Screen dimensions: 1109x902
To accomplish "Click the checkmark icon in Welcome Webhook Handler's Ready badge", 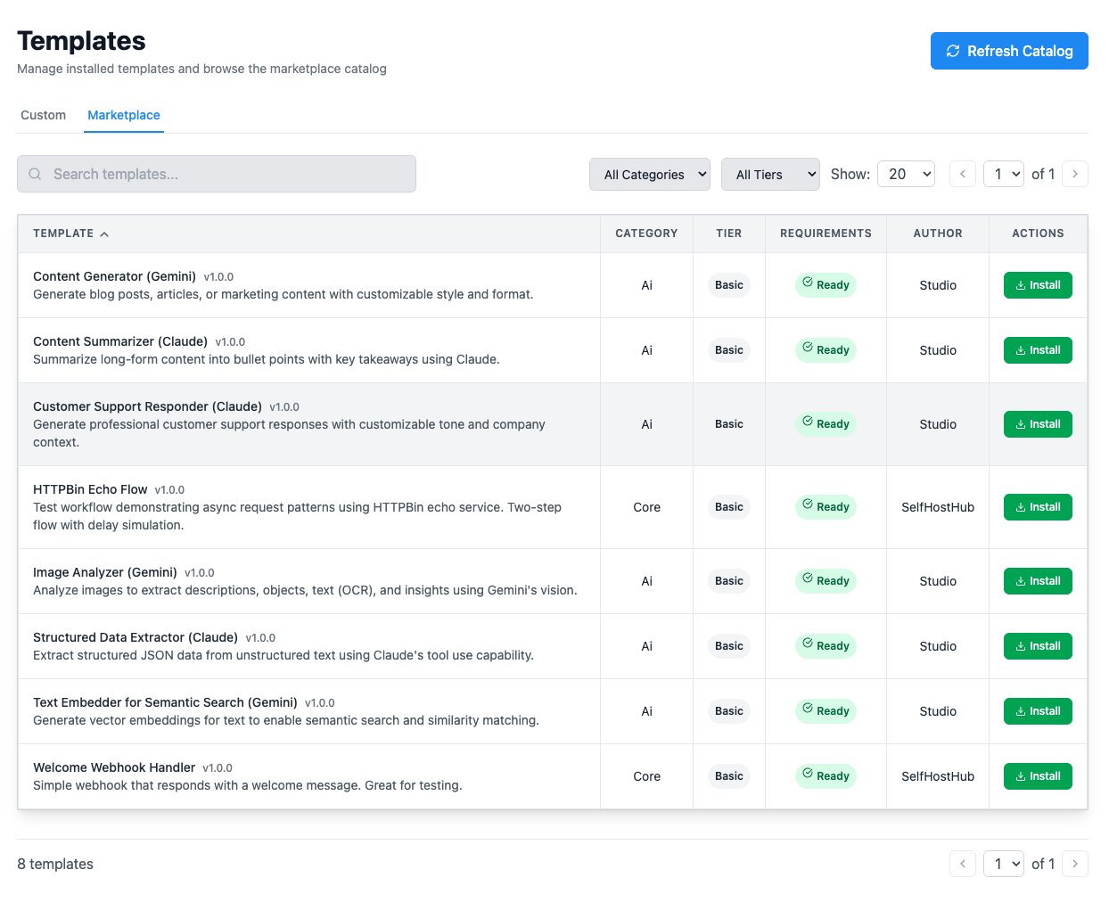I will (x=809, y=775).
